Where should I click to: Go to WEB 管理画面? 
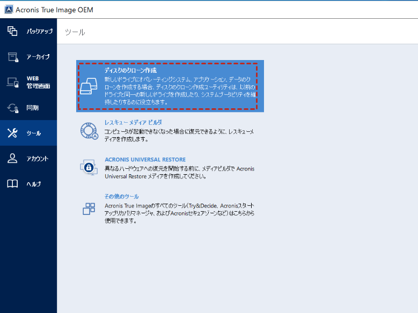28,83
